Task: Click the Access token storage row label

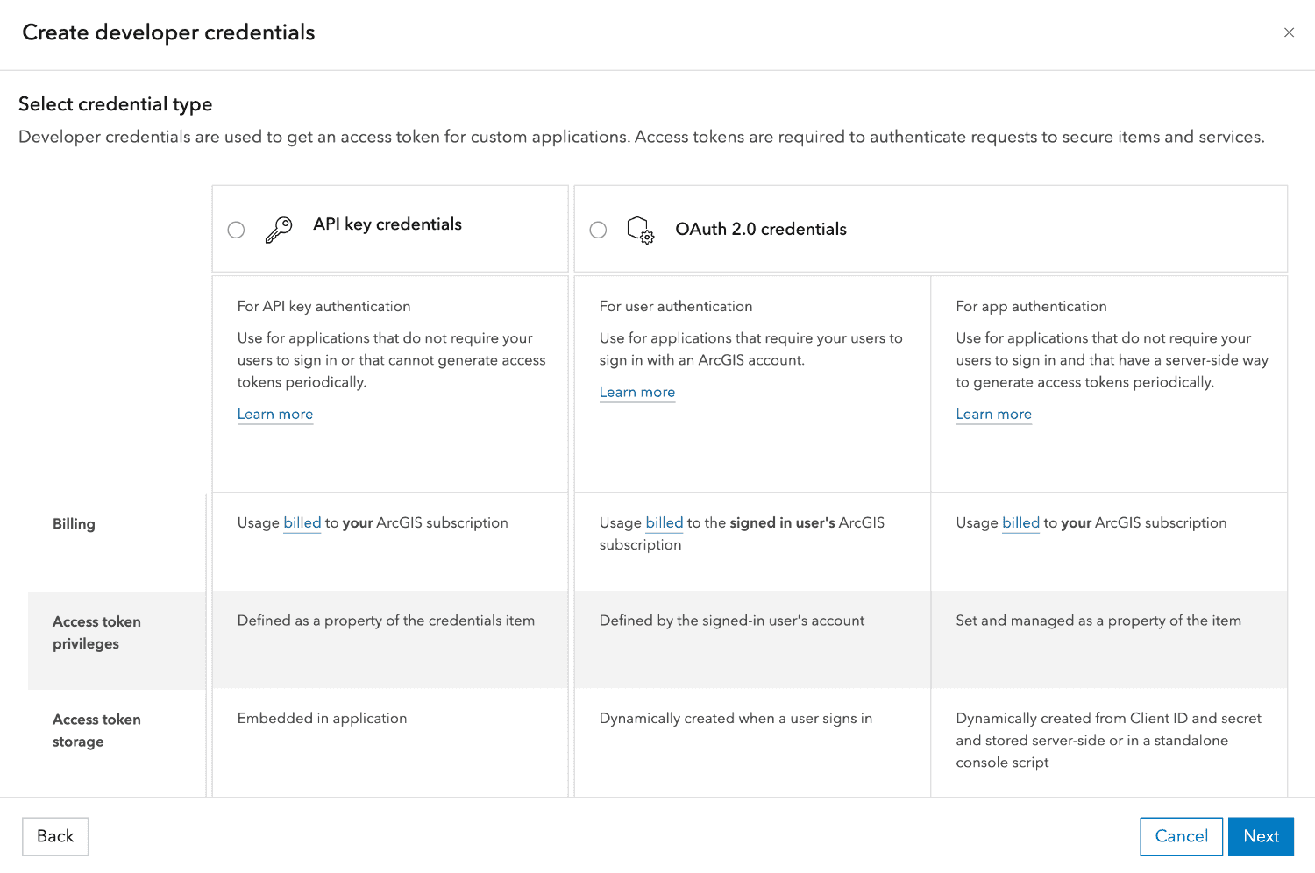Action: click(96, 730)
